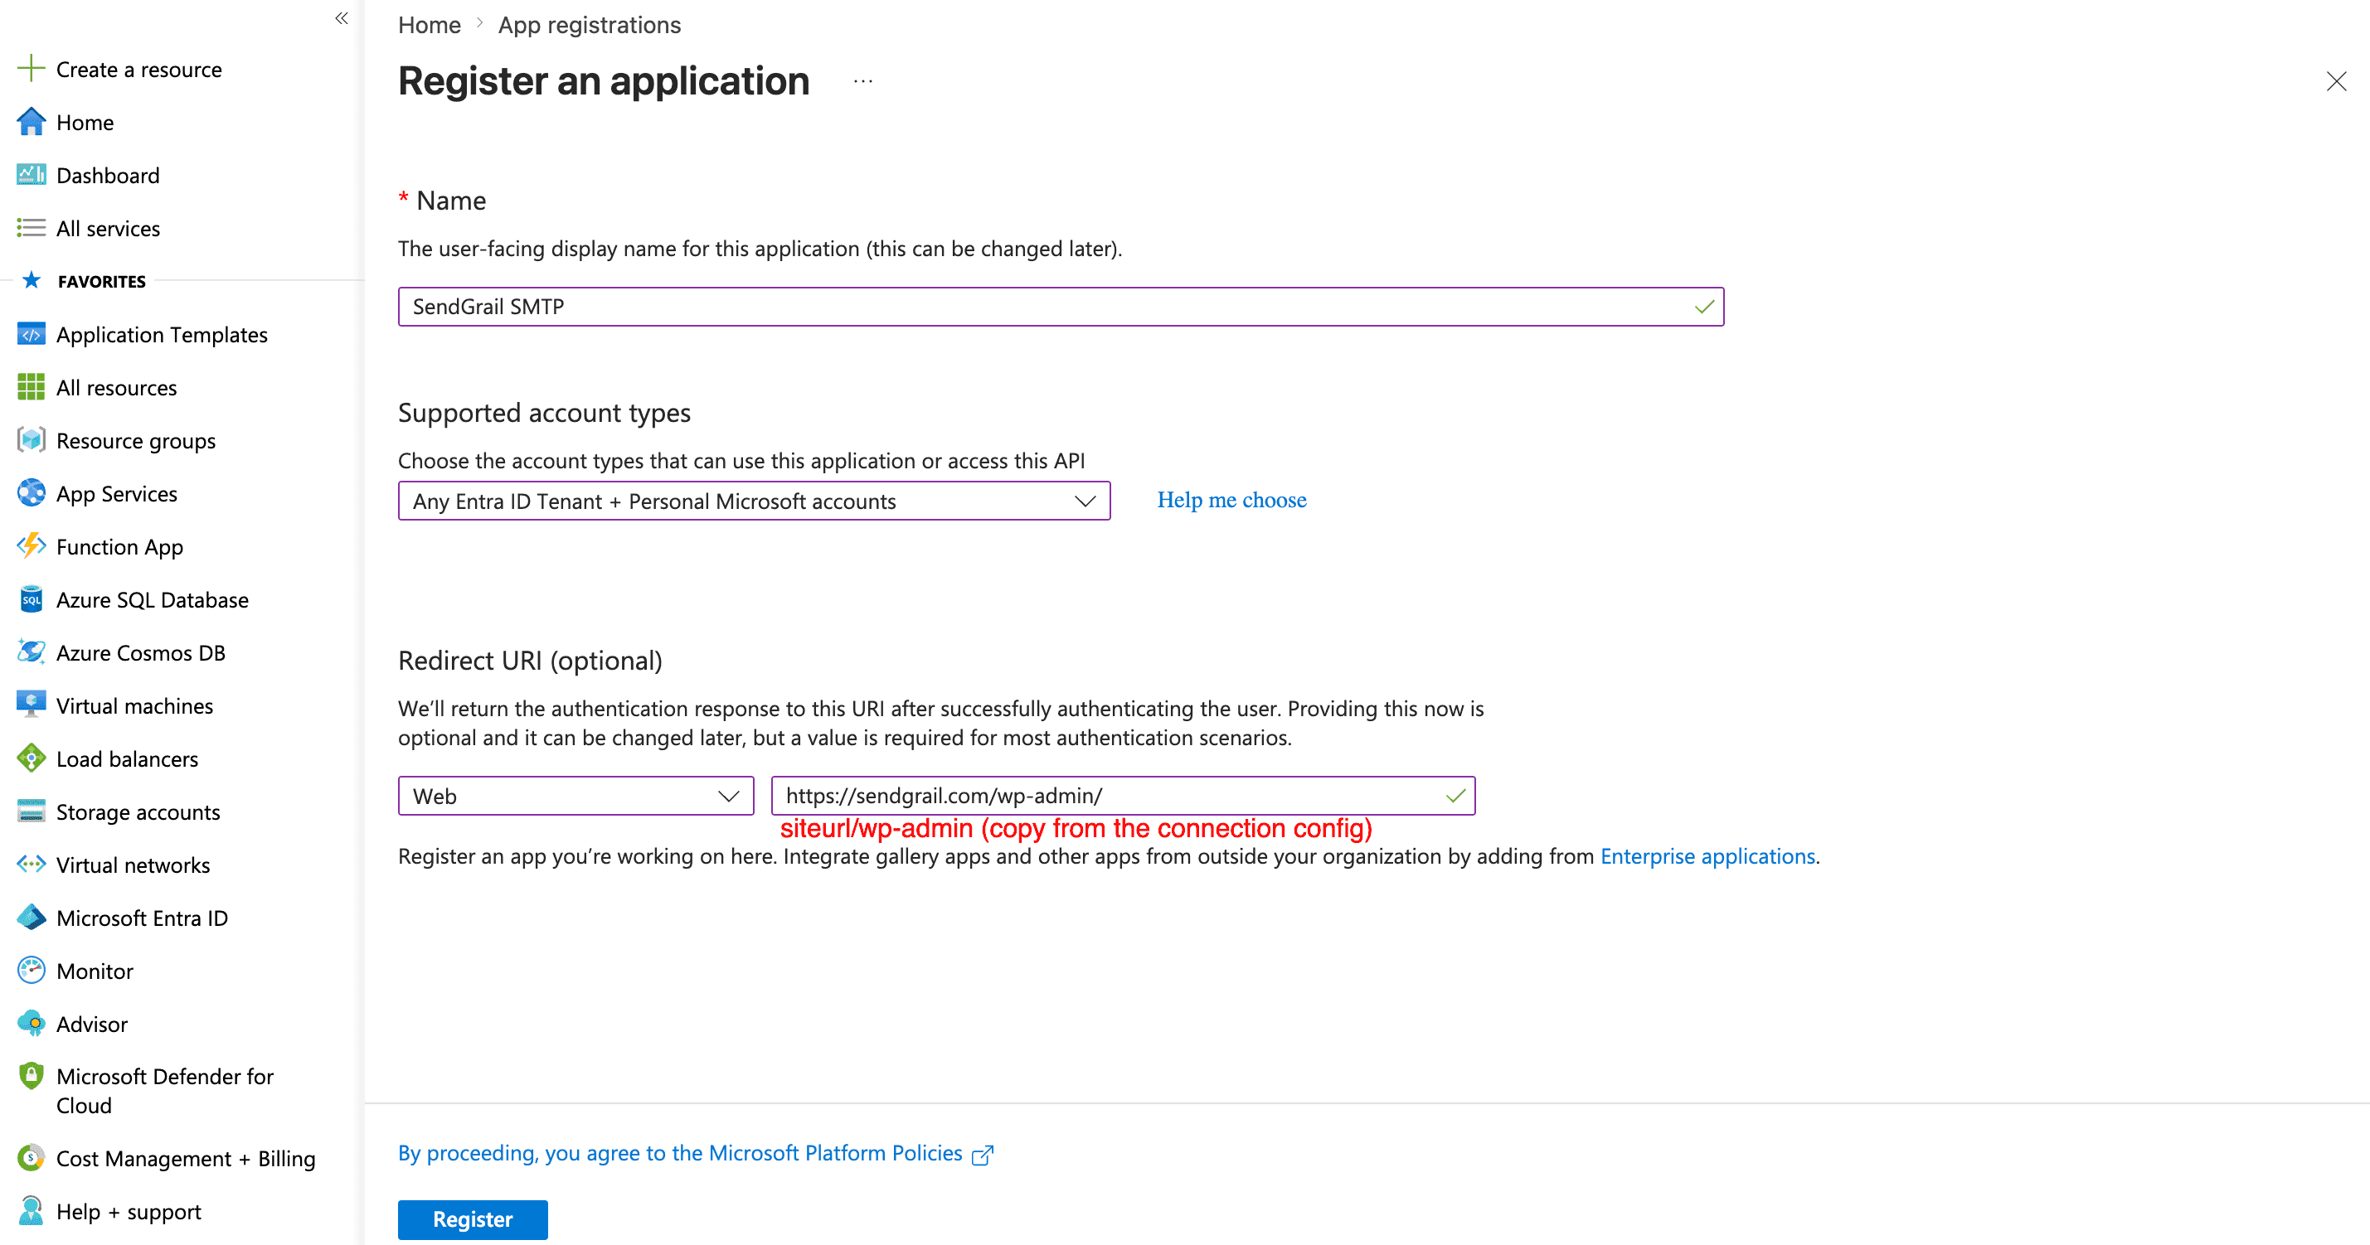
Task: Click the Home breadcrumb link
Action: pos(429,25)
